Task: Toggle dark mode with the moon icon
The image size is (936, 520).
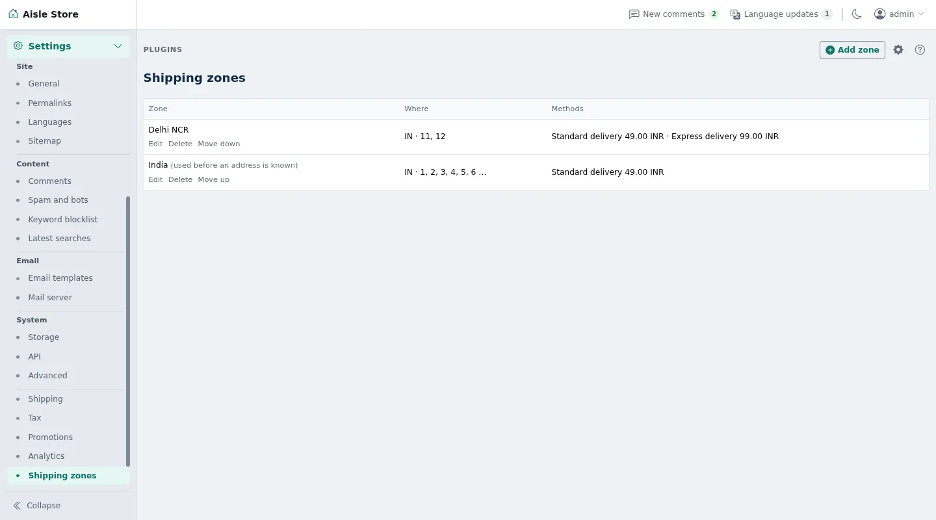Action: (x=857, y=14)
